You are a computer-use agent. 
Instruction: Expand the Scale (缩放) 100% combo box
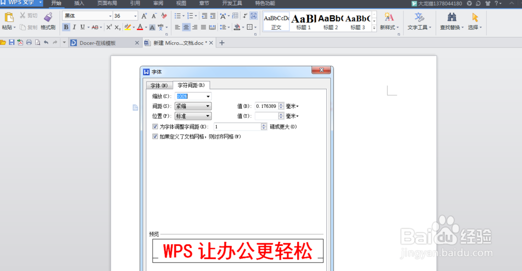[208, 97]
